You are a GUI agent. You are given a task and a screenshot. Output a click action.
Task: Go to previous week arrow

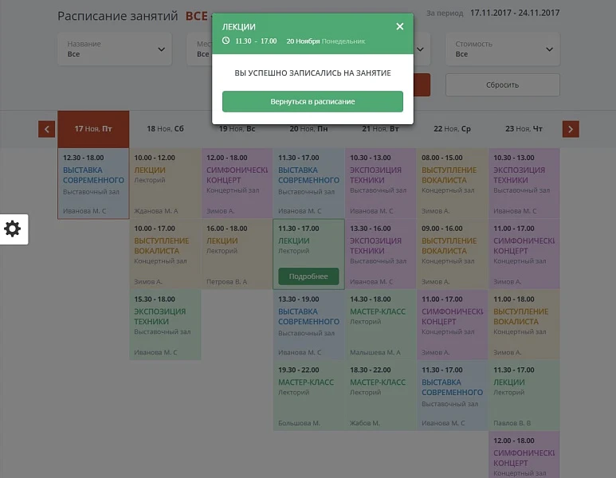[46, 129]
